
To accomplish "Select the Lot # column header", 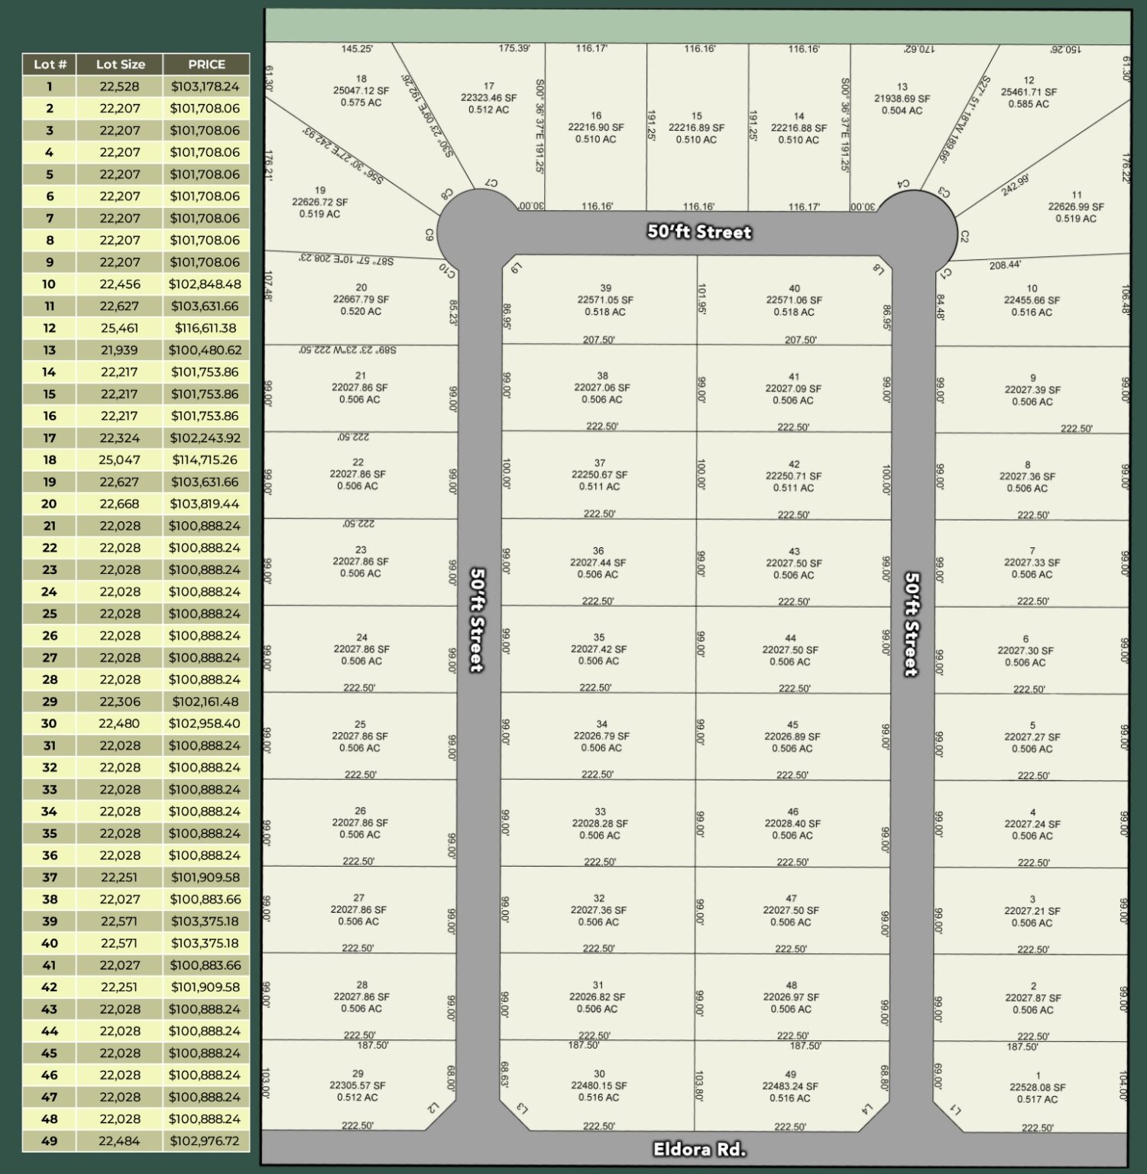I will (49, 65).
